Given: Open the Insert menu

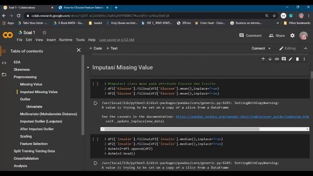Looking at the screenshot, I should [x=51, y=40].
